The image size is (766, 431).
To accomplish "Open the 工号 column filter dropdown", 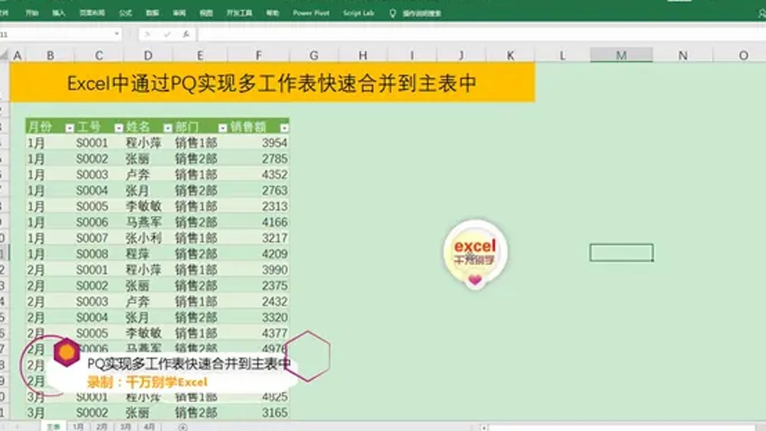I will coord(118,126).
